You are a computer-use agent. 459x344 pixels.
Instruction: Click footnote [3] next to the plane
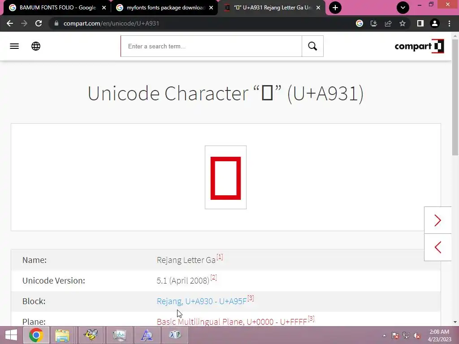(x=311, y=318)
